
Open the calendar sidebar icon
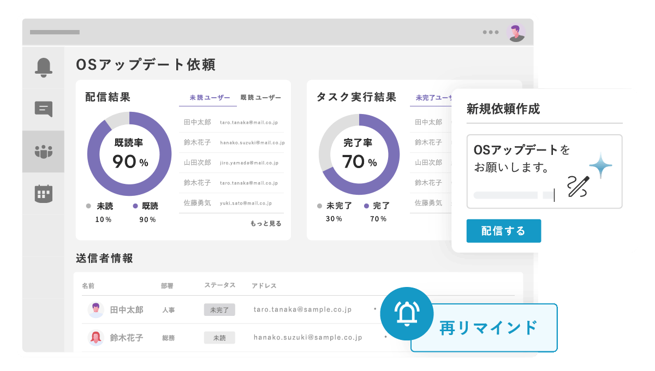point(43,194)
